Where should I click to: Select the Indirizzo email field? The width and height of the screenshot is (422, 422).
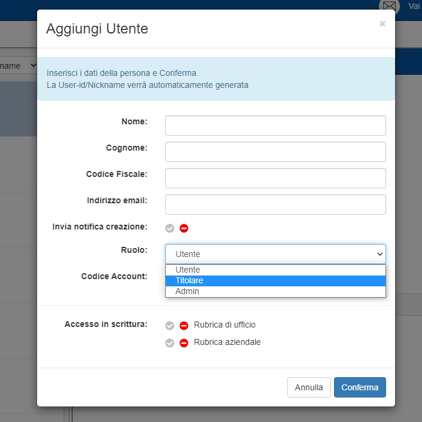point(275,204)
